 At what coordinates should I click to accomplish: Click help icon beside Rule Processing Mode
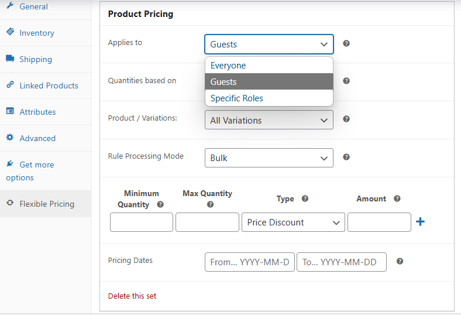click(346, 157)
